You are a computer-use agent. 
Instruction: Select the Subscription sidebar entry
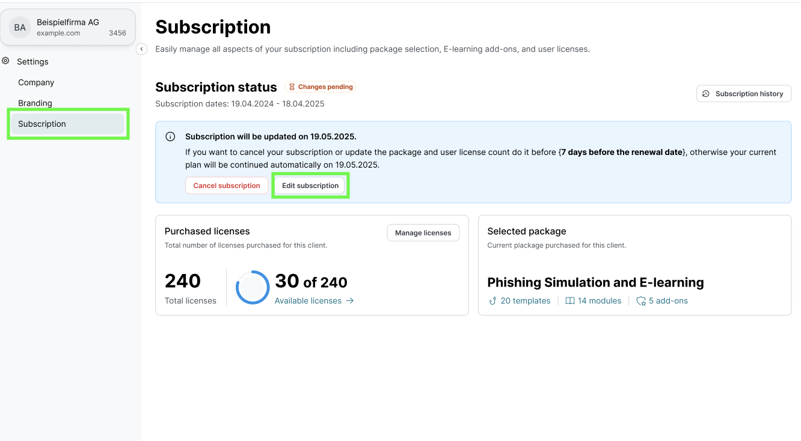tap(41, 124)
